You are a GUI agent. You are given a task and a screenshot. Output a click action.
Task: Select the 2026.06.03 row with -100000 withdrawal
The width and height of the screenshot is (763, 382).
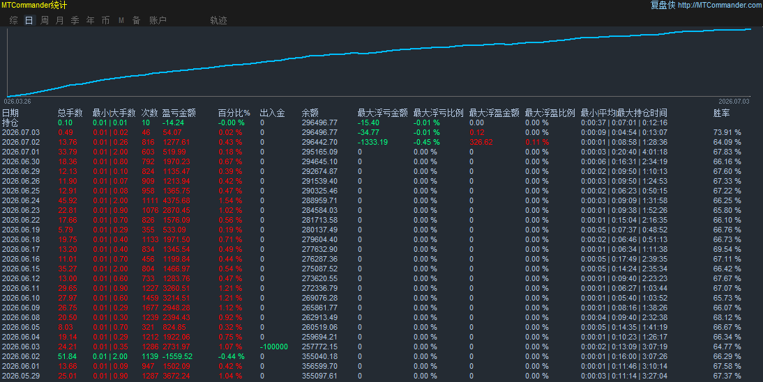tap(381, 347)
